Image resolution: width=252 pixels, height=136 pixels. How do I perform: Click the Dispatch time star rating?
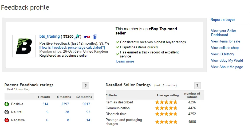tap(166, 114)
